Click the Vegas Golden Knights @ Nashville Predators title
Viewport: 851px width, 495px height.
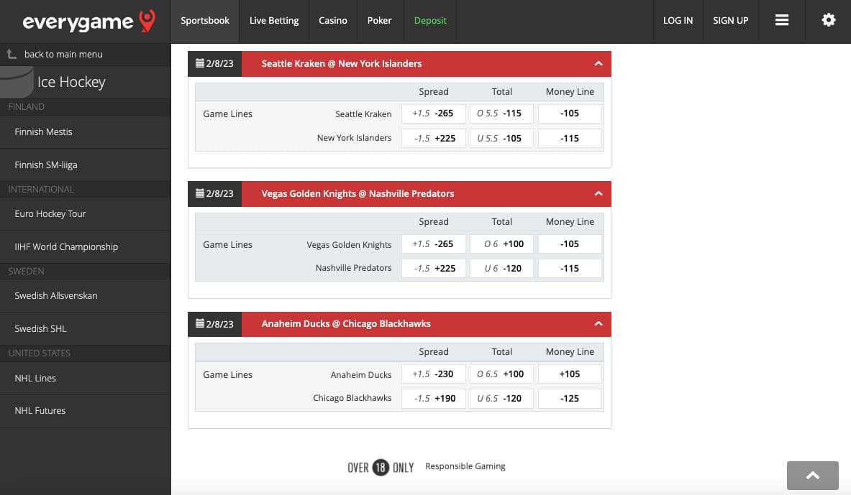[358, 193]
